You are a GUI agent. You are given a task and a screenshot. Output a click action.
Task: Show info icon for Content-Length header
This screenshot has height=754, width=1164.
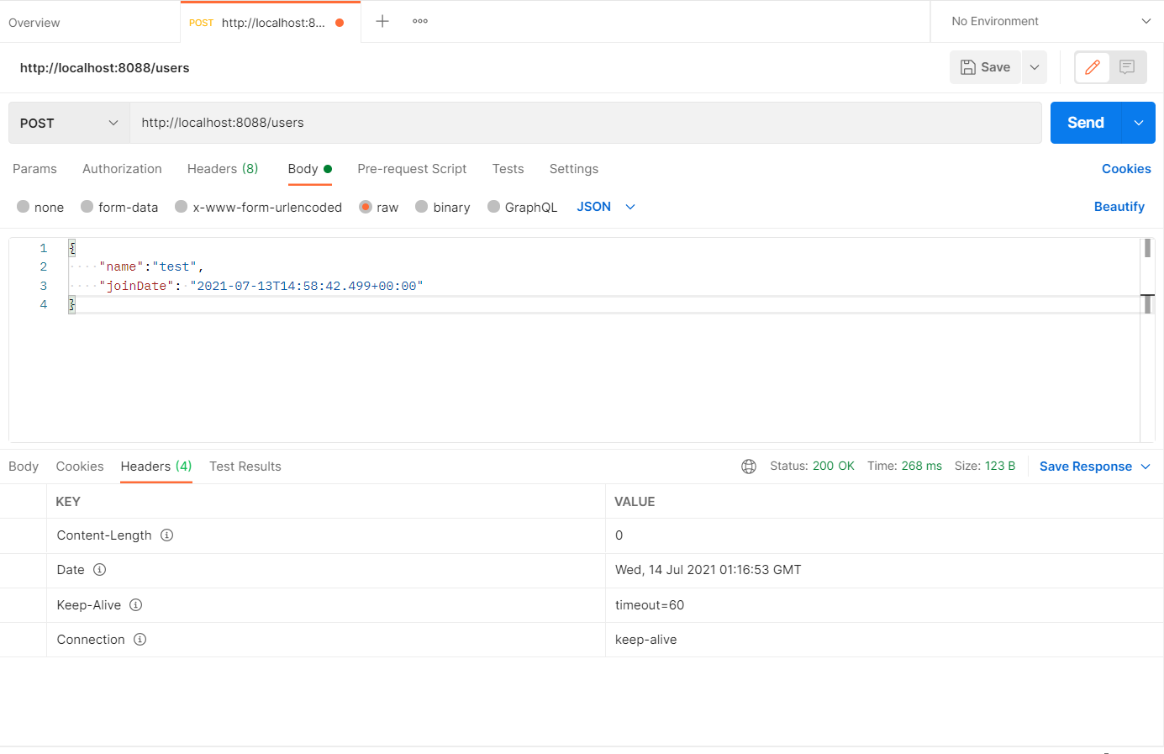coord(166,535)
